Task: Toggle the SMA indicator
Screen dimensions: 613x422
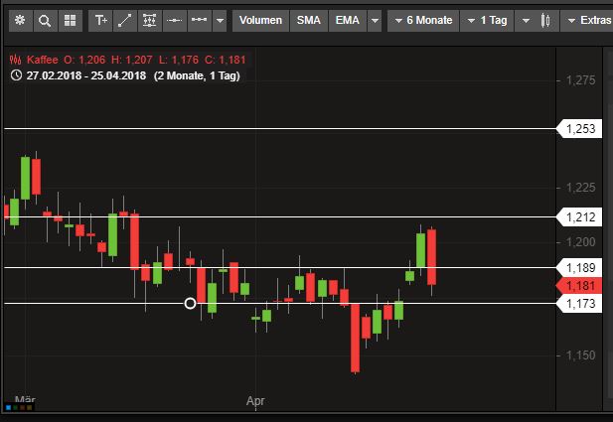Action: click(309, 20)
